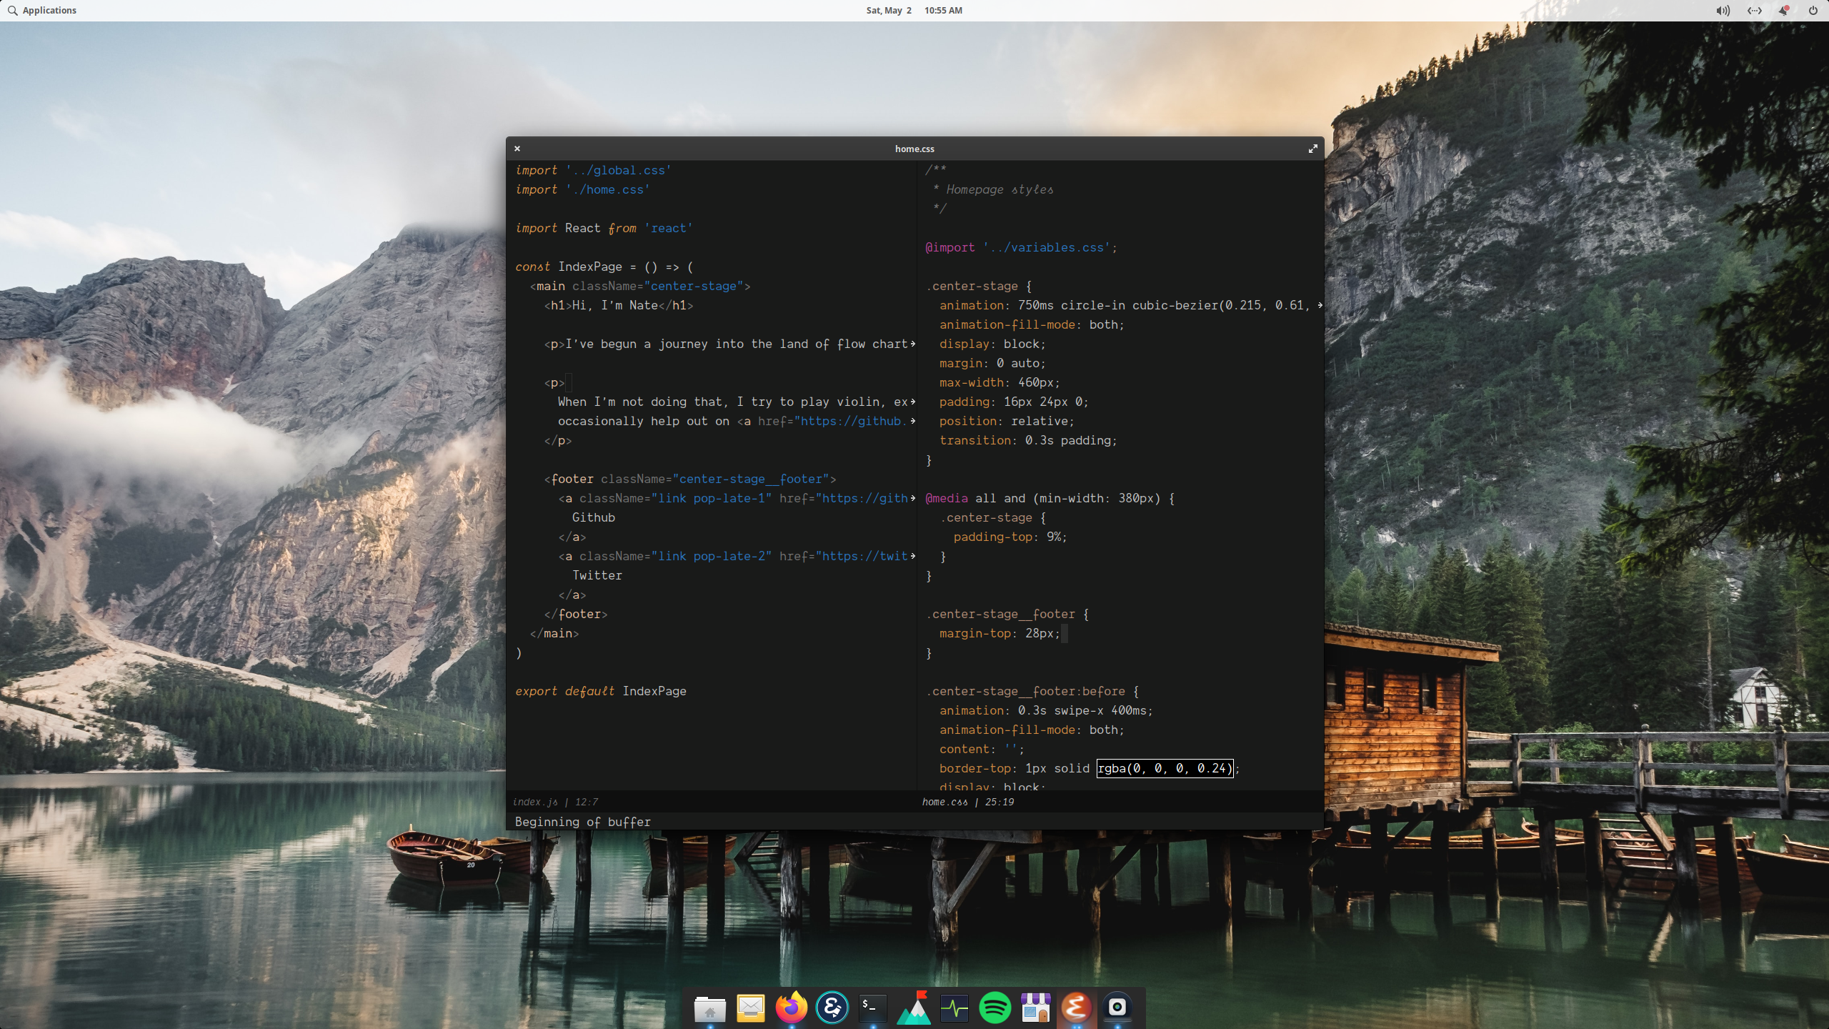Image resolution: width=1829 pixels, height=1029 pixels.
Task: Maximize the home.css editor window
Action: (1312, 149)
